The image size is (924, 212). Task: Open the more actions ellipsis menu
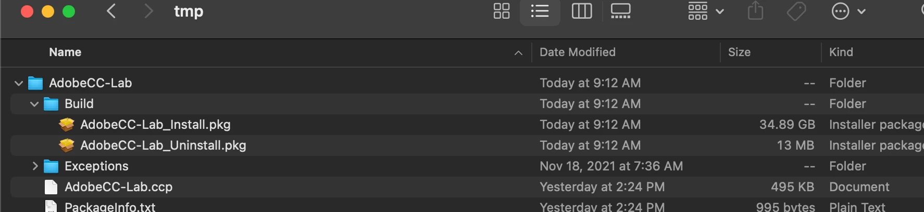click(x=848, y=11)
